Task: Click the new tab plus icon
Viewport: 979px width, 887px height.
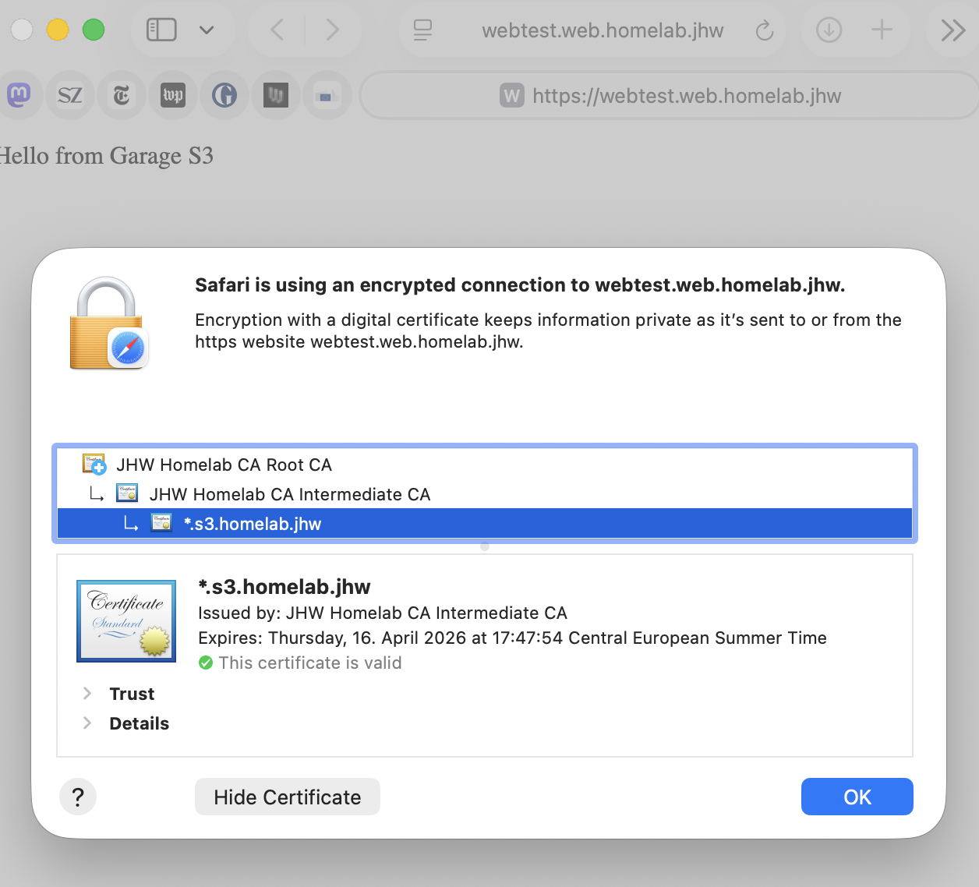Action: click(x=882, y=30)
